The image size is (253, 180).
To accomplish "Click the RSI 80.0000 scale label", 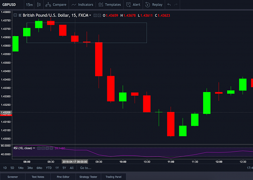I will [x=6, y=146].
